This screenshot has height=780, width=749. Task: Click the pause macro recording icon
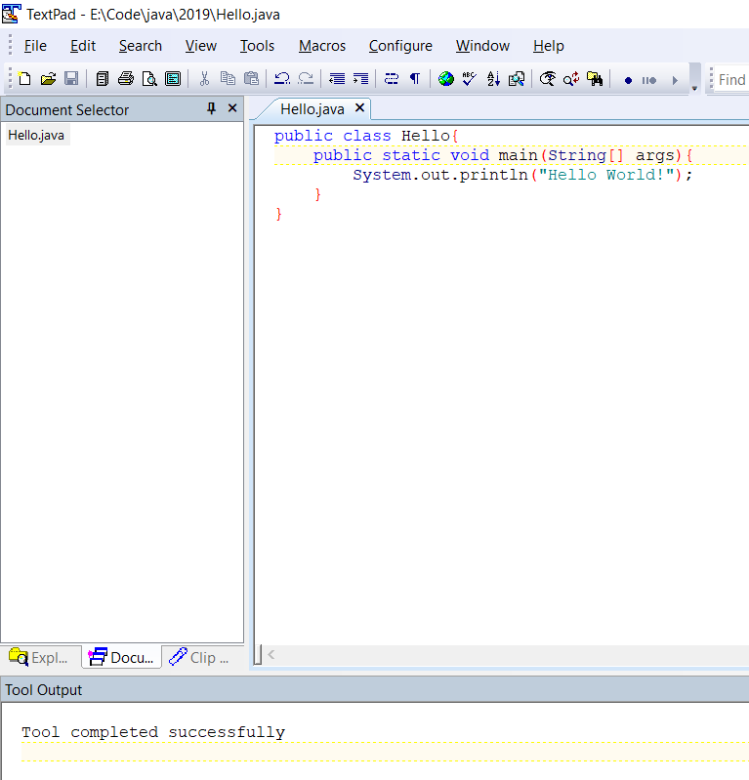coord(649,80)
